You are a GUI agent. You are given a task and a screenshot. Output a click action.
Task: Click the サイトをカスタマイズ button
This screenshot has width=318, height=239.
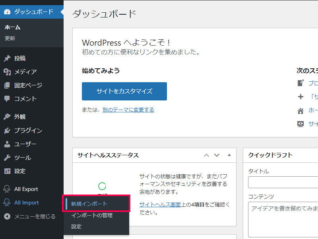(124, 91)
